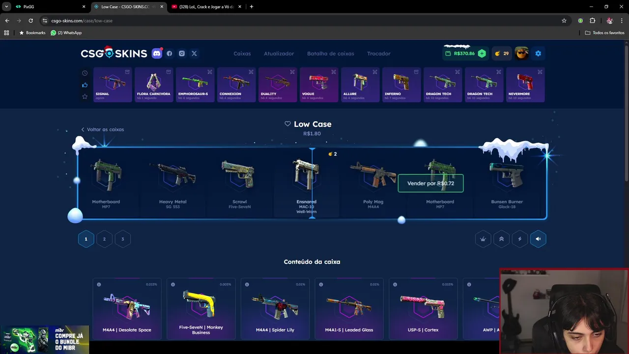Close the Low Case browser tab
The height and width of the screenshot is (354, 629).
point(162,7)
